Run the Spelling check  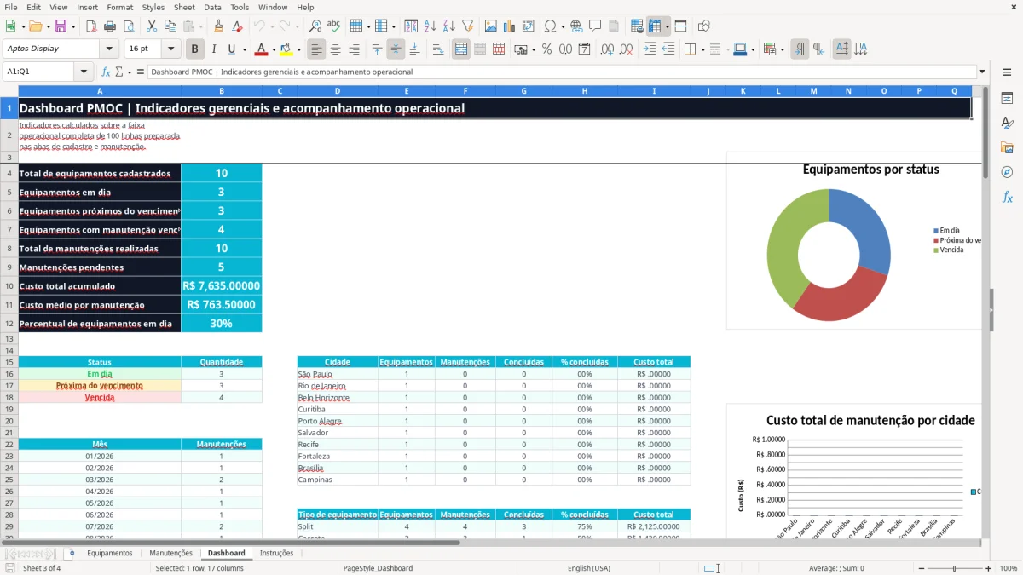(x=334, y=26)
